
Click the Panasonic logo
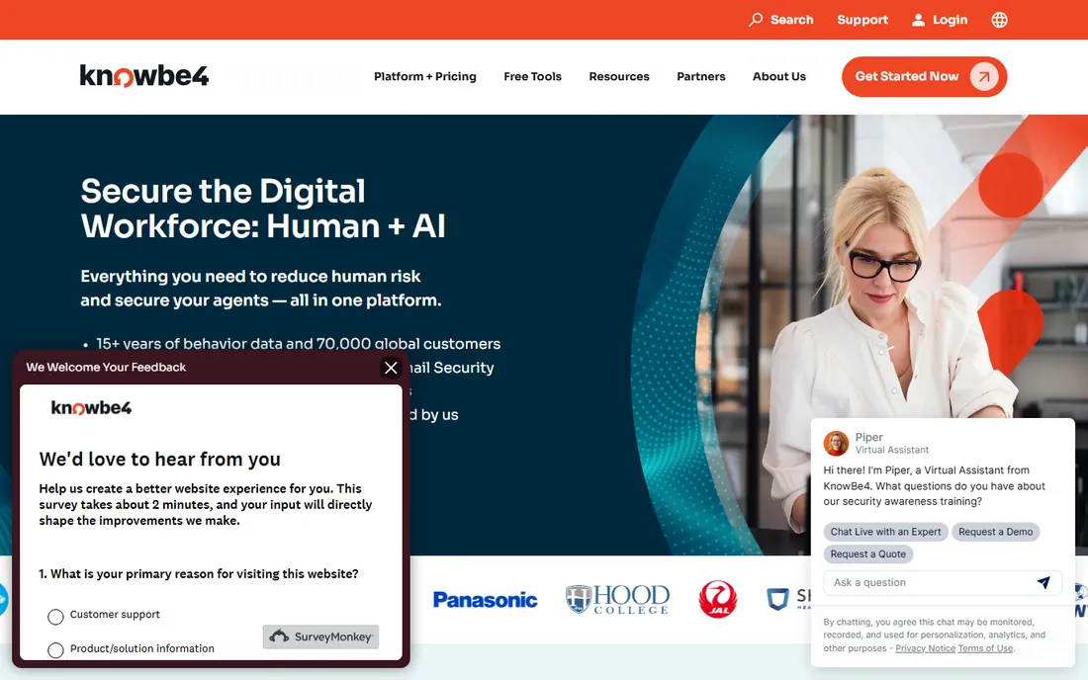coord(485,600)
